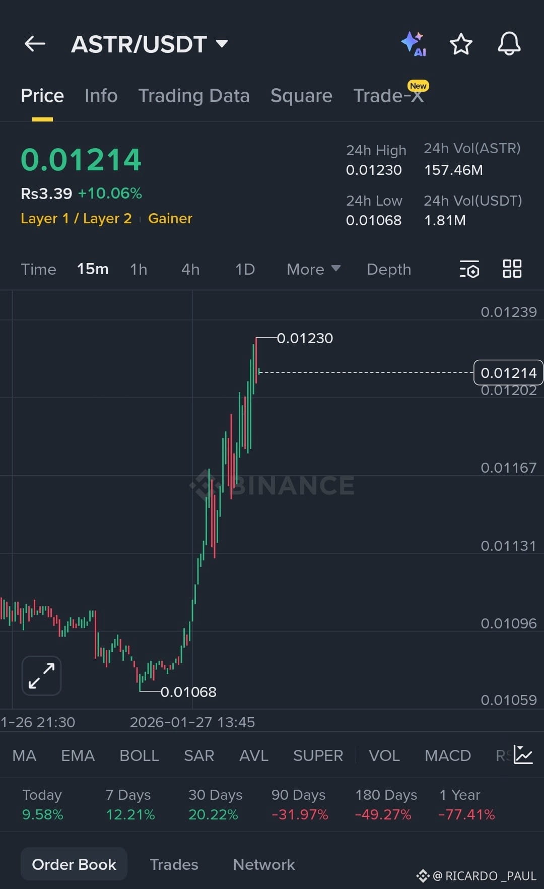Open the indicator chart icon near MACD

(x=523, y=755)
